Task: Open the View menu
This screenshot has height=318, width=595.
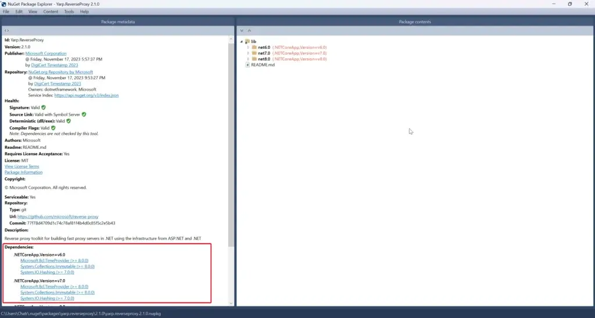Action: [33, 12]
